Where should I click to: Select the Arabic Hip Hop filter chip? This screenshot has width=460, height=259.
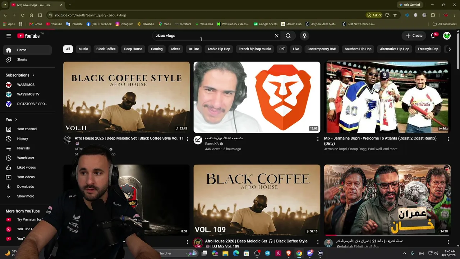click(x=219, y=49)
